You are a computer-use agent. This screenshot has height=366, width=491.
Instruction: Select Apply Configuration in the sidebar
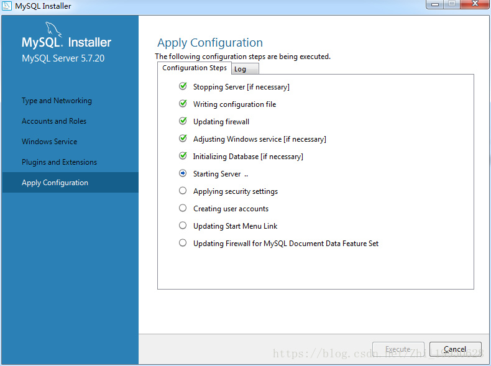click(x=70, y=183)
